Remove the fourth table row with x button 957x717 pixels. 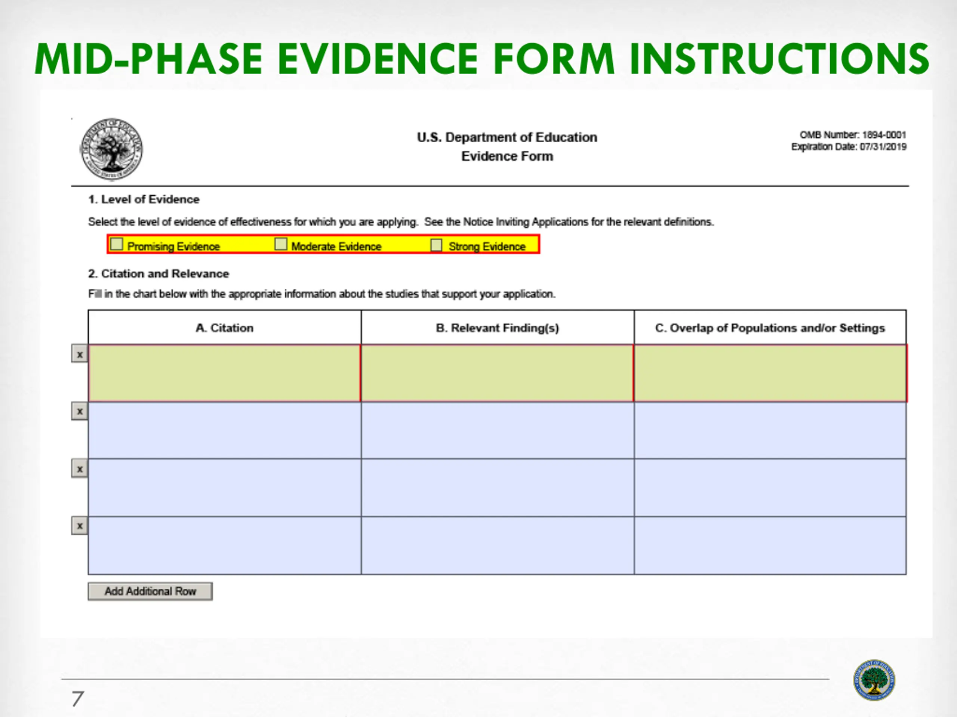(80, 525)
